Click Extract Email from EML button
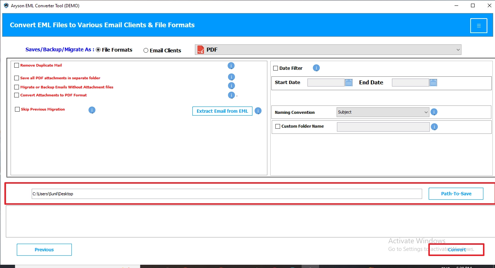 (222, 111)
